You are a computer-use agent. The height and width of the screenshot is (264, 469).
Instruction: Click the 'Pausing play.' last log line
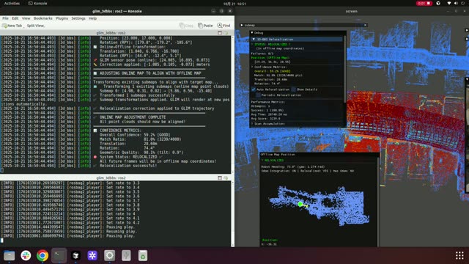tap(120, 236)
